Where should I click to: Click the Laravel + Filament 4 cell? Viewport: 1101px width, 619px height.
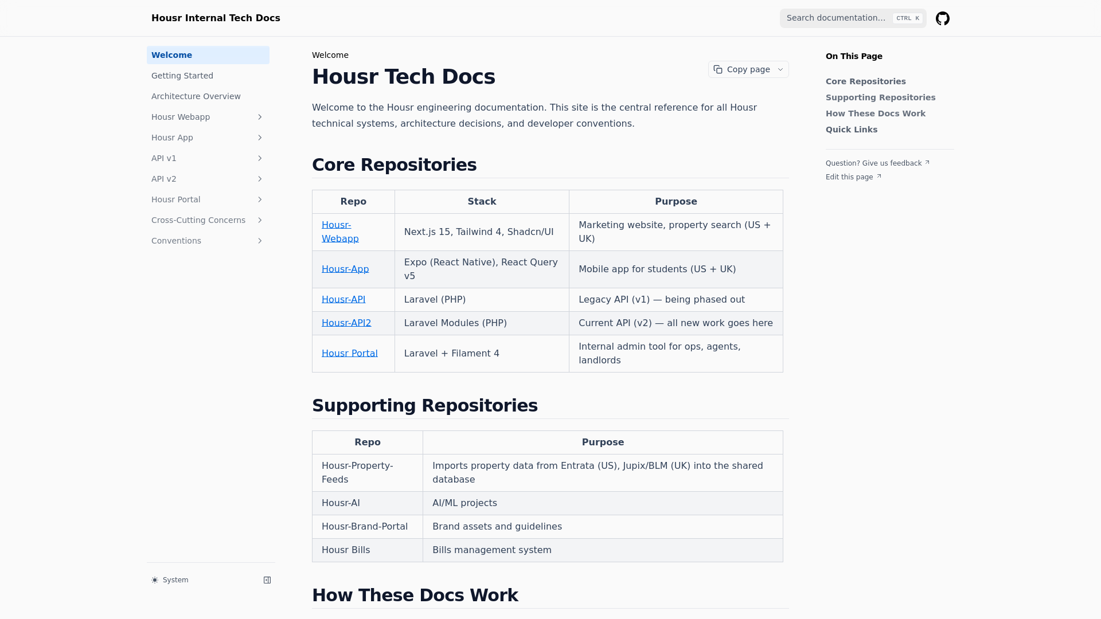[482, 354]
